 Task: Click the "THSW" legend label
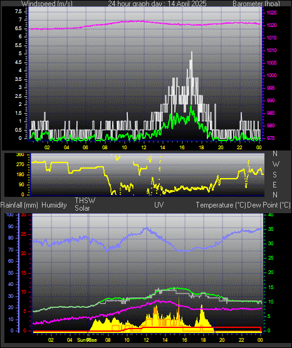click(x=85, y=201)
